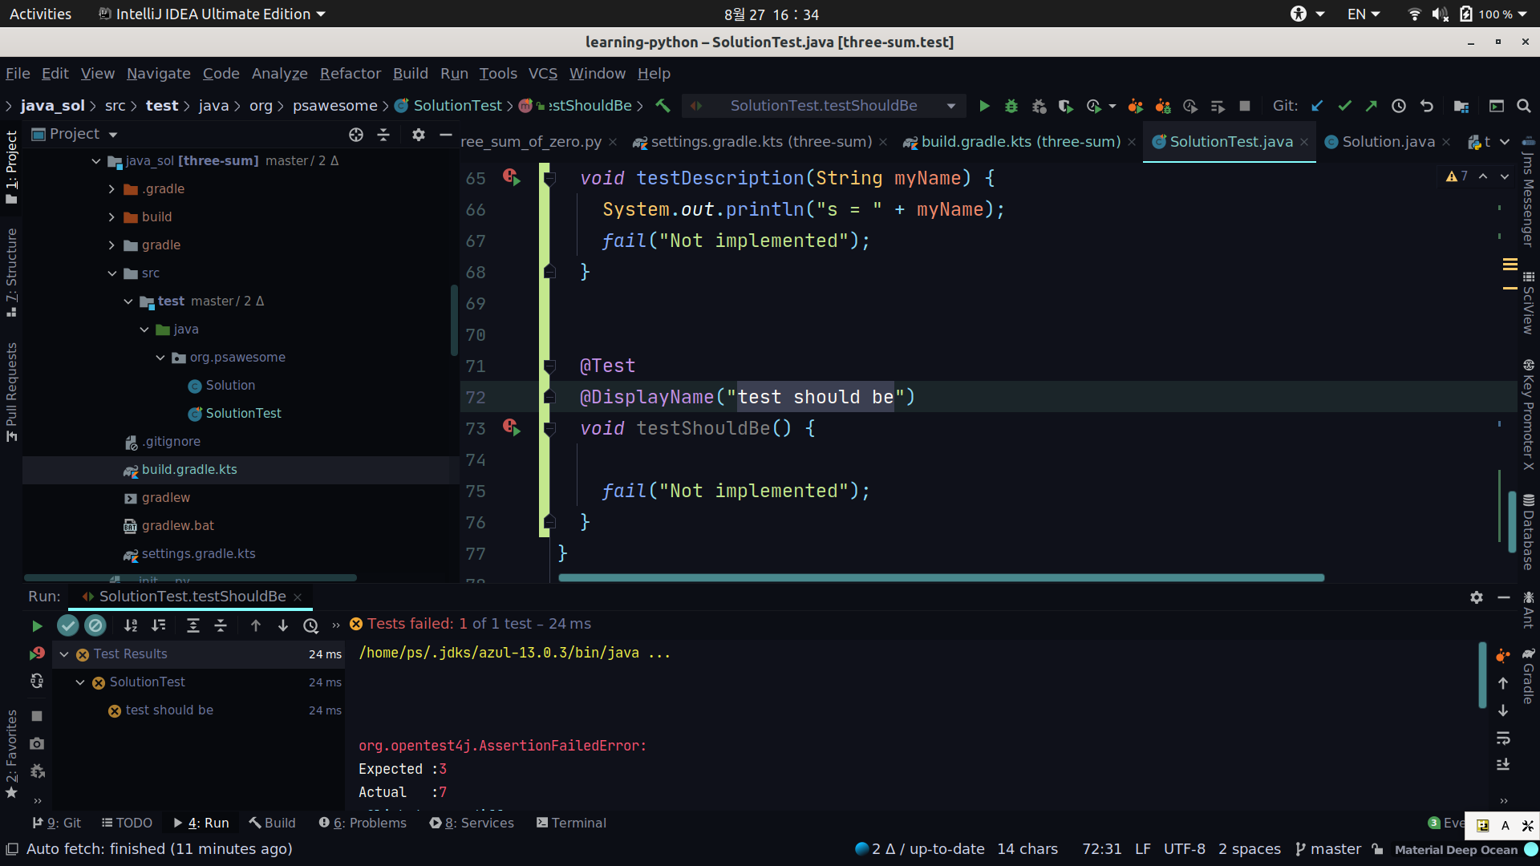Viewport: 1540px width, 866px height.
Task: Click run gutter icon on line 73
Action: pos(512,428)
